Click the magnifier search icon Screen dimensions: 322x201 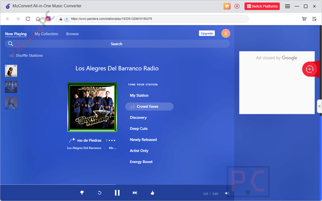[x=10, y=44]
